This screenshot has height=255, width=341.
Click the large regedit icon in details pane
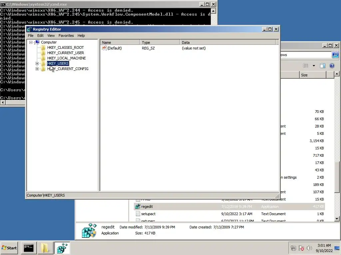tap(89, 230)
